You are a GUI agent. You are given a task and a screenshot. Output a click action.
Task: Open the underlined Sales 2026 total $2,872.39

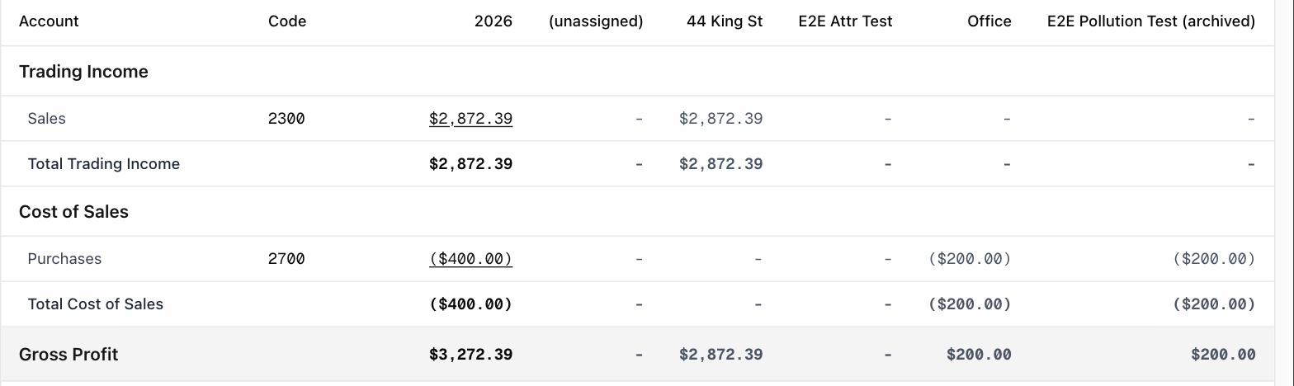coord(470,119)
